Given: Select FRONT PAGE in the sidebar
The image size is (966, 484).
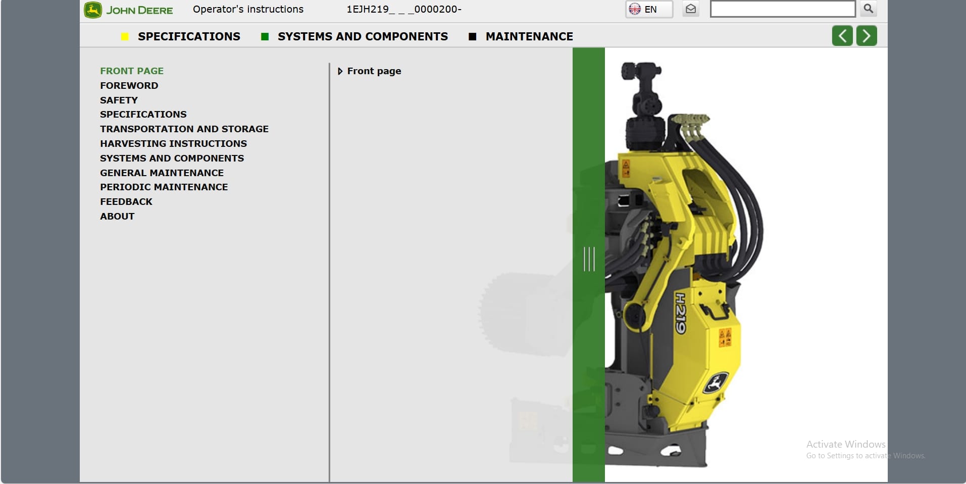Looking at the screenshot, I should 132,71.
